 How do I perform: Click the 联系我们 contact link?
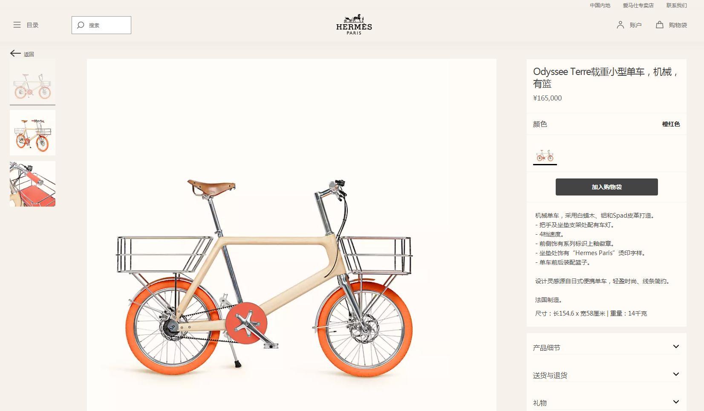pos(677,6)
